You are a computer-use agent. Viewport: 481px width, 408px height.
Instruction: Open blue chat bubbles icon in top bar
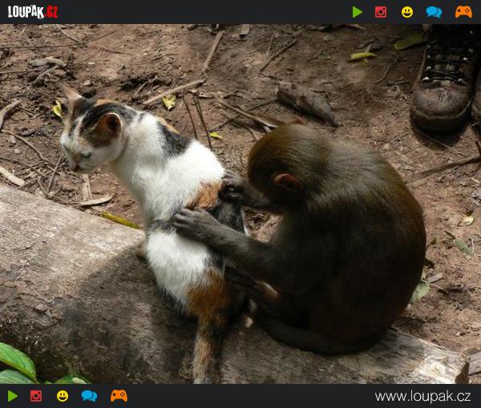point(434,12)
